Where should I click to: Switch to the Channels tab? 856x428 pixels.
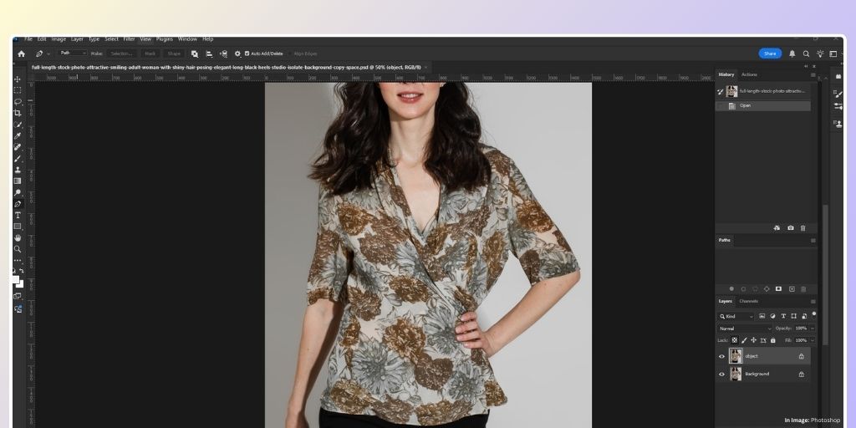coord(748,301)
